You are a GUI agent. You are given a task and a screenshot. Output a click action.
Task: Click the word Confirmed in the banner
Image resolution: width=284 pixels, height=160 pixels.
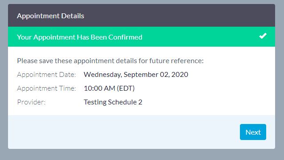pos(126,37)
